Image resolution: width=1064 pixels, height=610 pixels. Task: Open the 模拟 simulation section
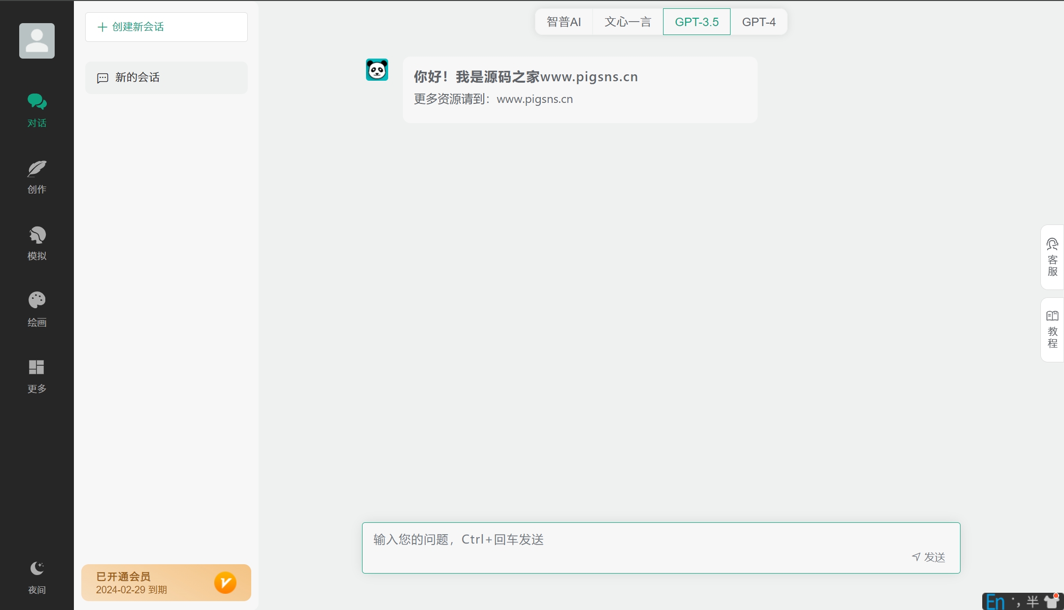tap(37, 244)
